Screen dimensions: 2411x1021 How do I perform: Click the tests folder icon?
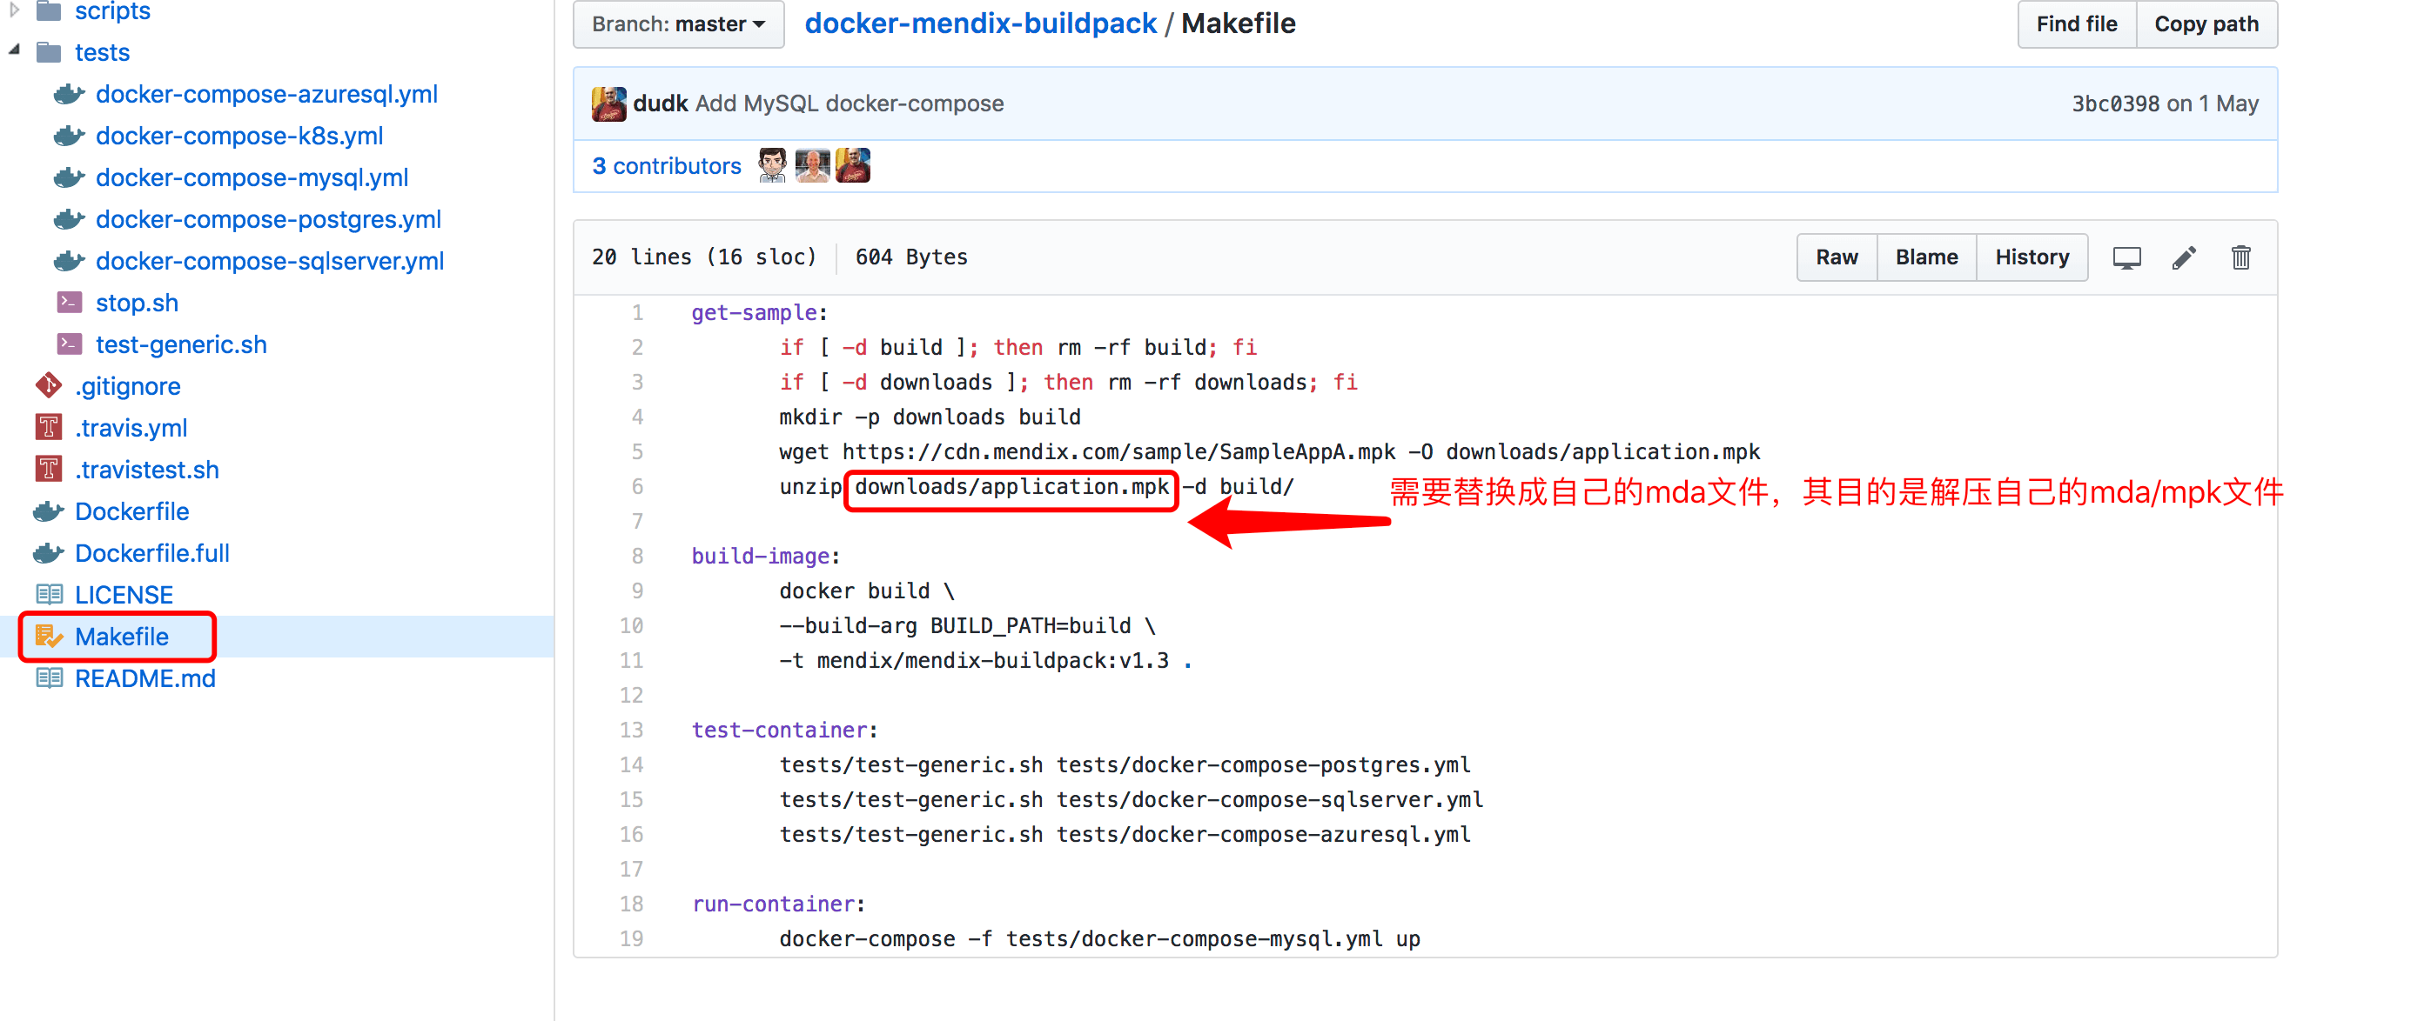(x=49, y=52)
